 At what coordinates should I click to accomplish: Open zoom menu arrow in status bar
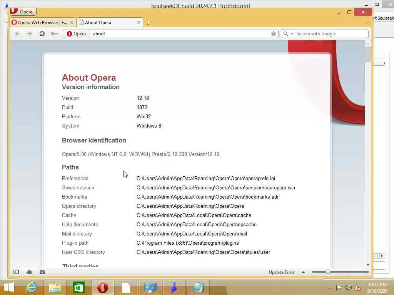pos(303,272)
